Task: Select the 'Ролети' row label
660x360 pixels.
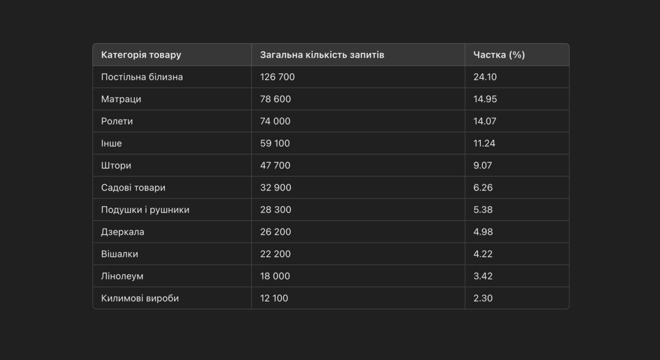Action: point(117,121)
